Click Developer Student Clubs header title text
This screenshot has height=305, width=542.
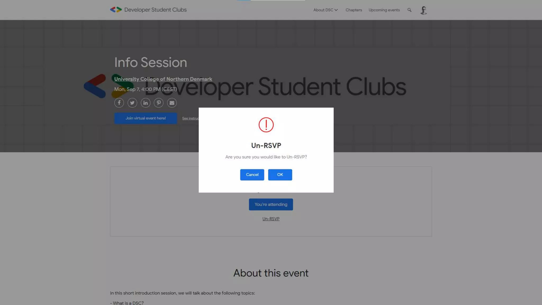pyautogui.click(x=155, y=10)
